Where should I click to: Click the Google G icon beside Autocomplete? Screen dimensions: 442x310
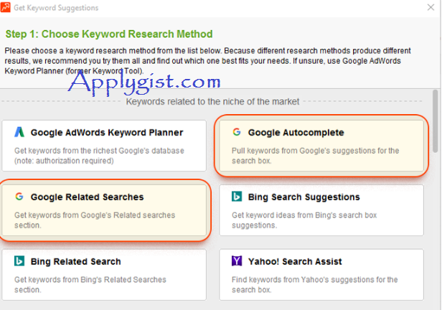[237, 131]
